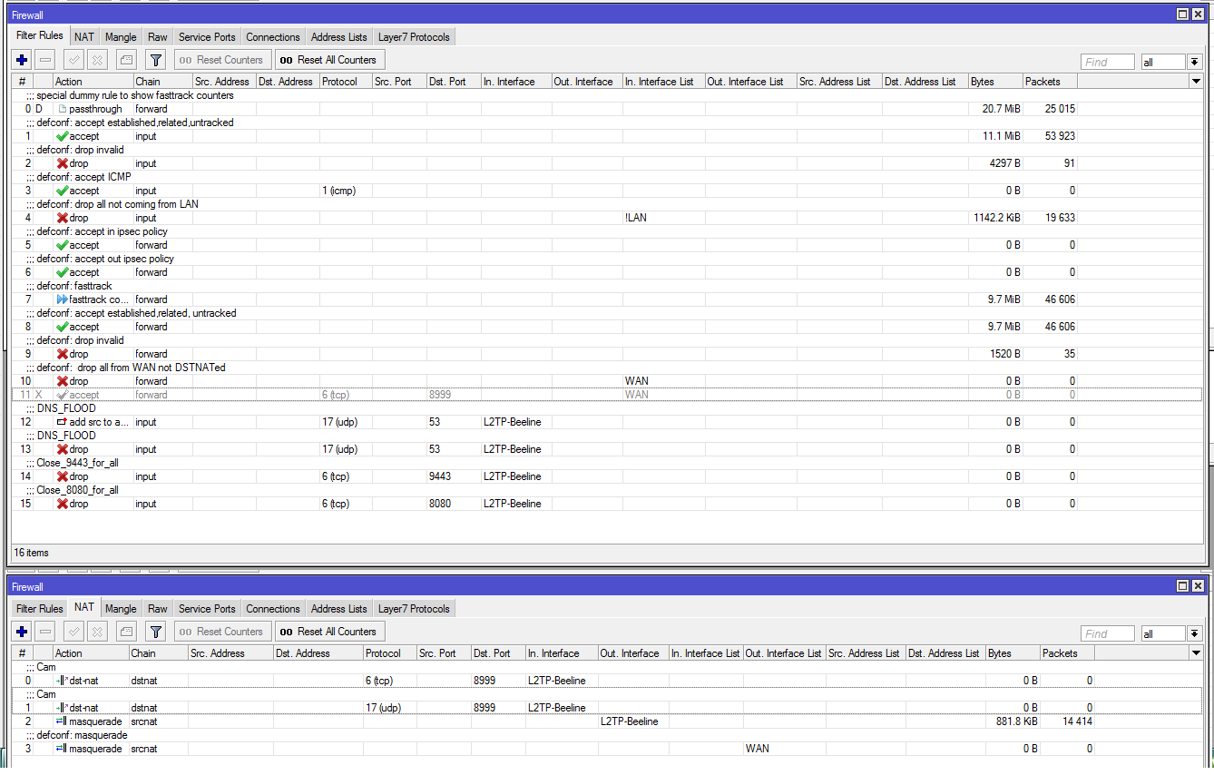The image size is (1214, 775).
Task: Focus the Find field in the NAT window
Action: click(x=1108, y=633)
